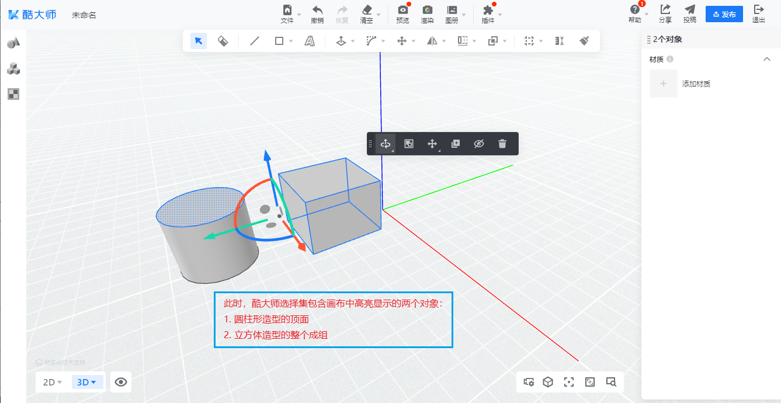The image size is (781, 403).
Task: Select the push-pull tool in toolbar
Action: [x=341, y=41]
